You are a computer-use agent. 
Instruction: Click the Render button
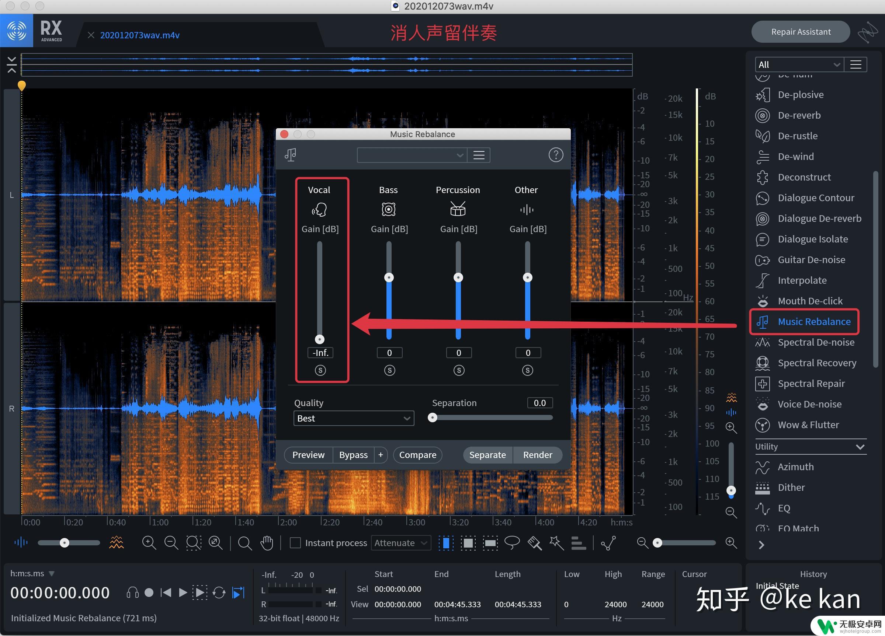[537, 455]
